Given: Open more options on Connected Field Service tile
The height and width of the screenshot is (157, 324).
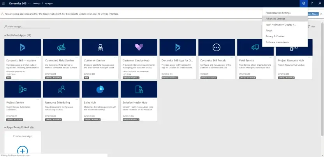Looking at the screenshot, I should [x=76, y=57].
